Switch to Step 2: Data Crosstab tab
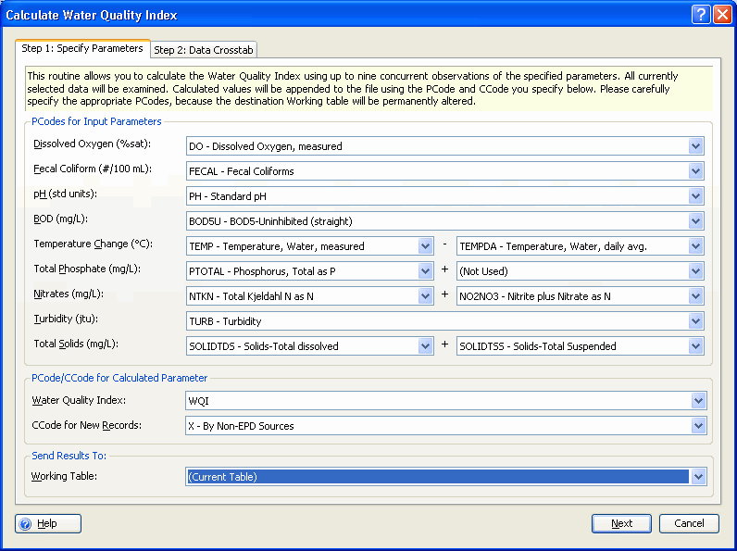Screen dimensions: 737x551 point(204,50)
